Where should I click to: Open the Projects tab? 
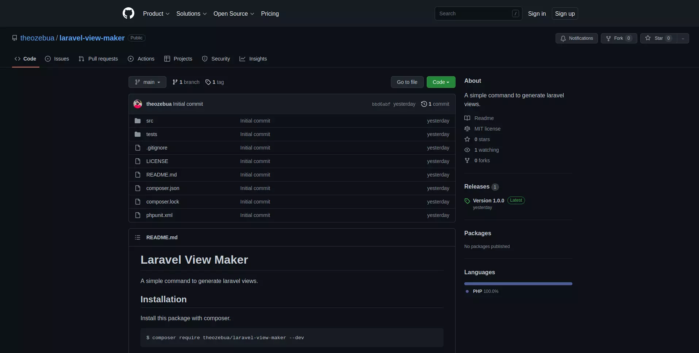178,59
